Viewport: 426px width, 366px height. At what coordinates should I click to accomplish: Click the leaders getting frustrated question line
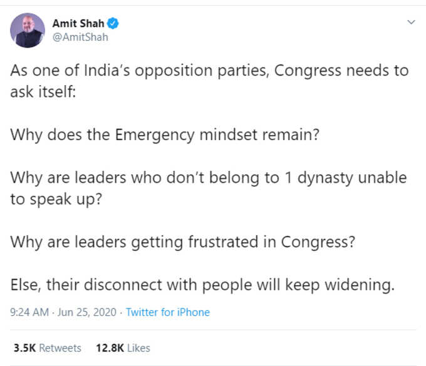182,242
